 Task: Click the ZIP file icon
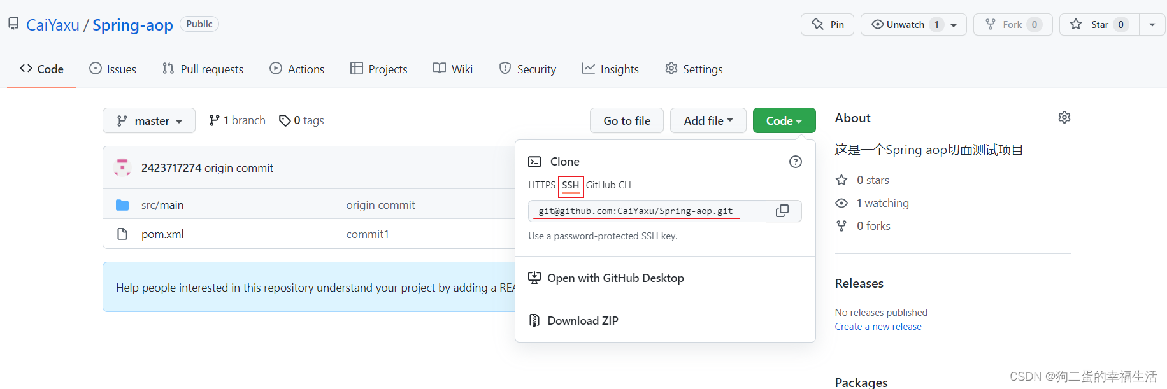tap(534, 320)
